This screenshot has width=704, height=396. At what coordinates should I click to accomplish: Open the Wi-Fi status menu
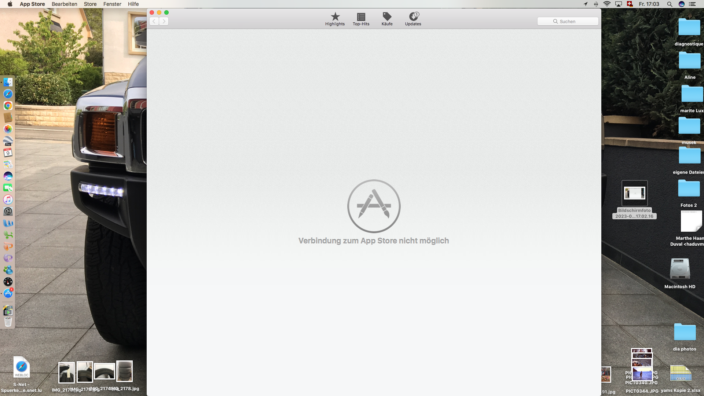[x=607, y=4]
